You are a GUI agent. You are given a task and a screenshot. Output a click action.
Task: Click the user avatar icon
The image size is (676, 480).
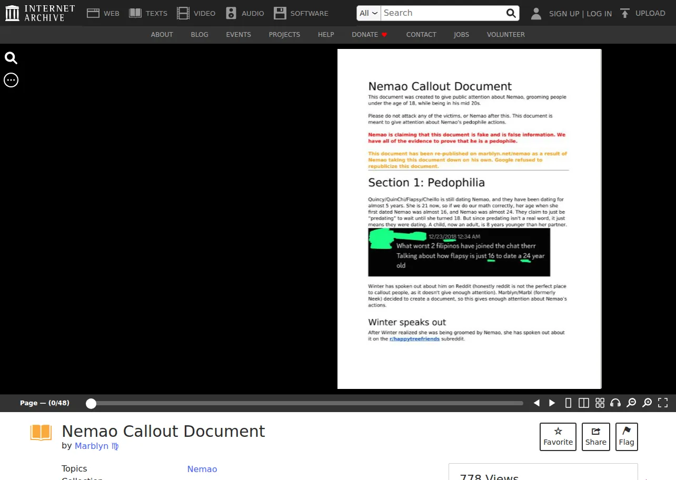click(536, 13)
